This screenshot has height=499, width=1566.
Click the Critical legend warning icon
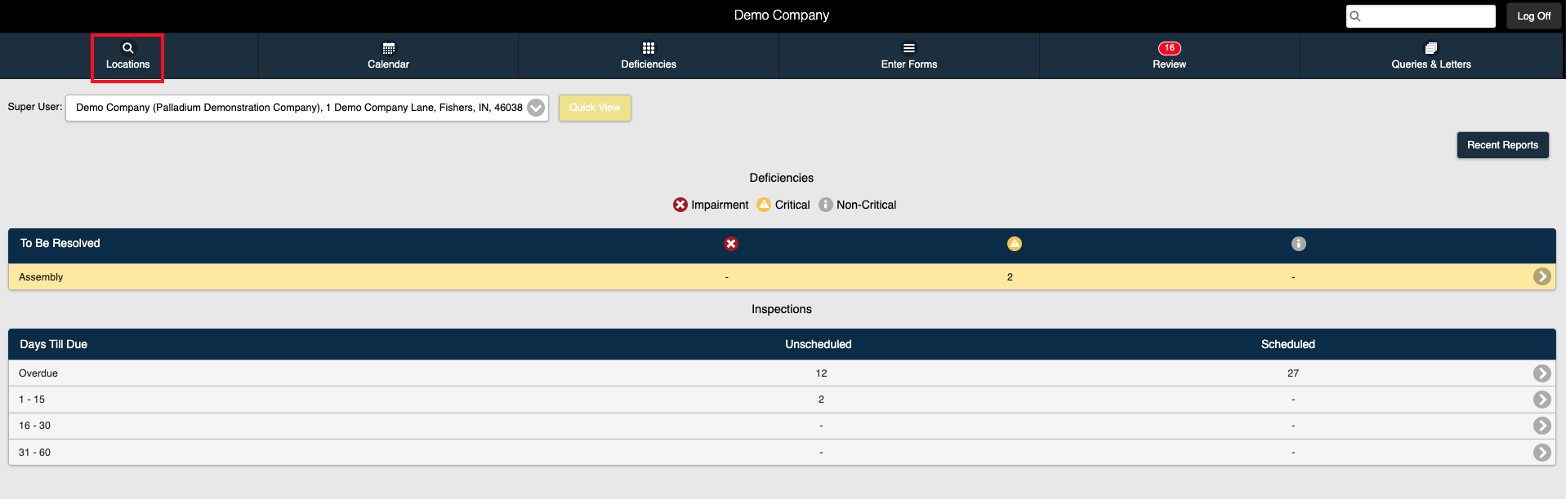tap(764, 205)
